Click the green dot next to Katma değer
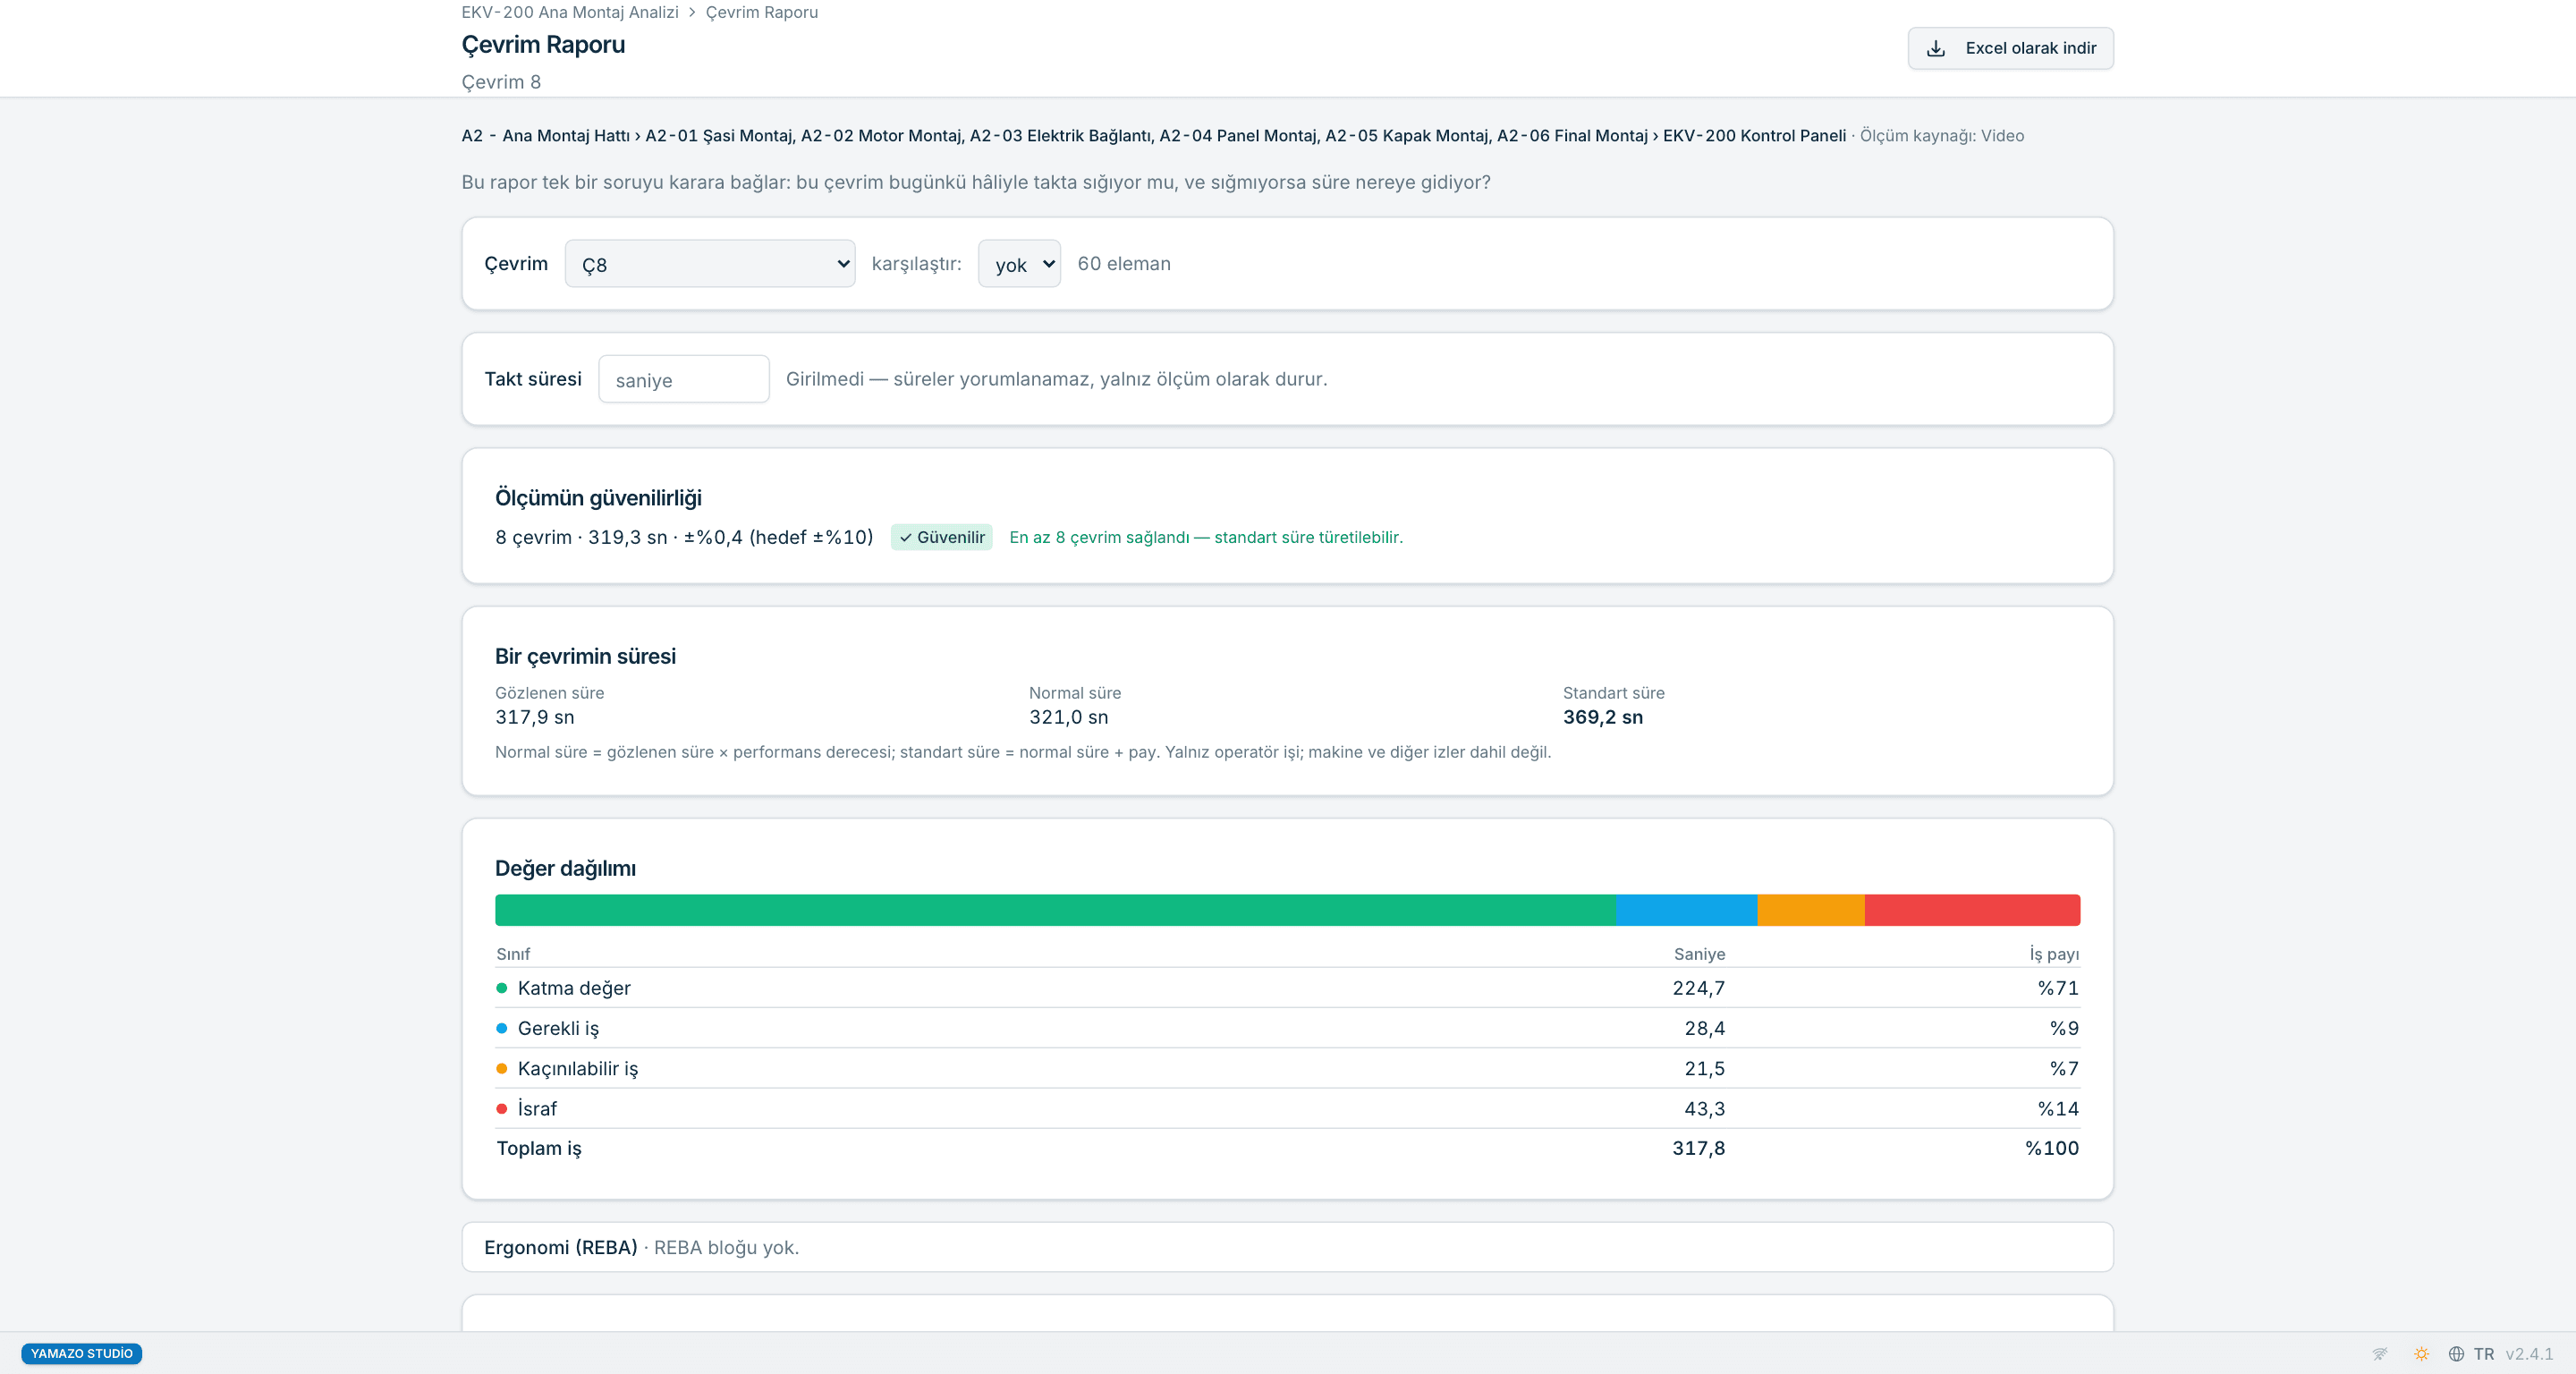Image resolution: width=2576 pixels, height=1374 pixels. click(x=502, y=988)
